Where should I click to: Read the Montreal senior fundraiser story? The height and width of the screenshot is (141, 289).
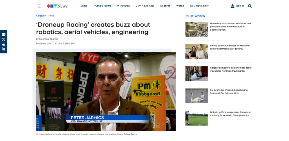(230, 47)
